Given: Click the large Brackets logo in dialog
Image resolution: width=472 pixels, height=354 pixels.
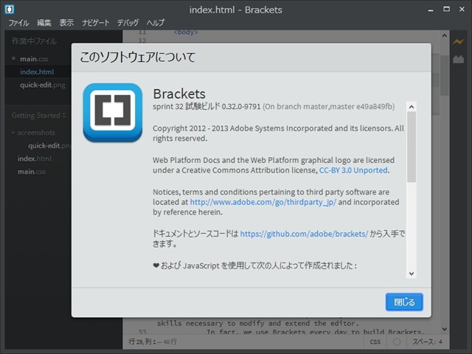Looking at the screenshot, I should [113, 112].
